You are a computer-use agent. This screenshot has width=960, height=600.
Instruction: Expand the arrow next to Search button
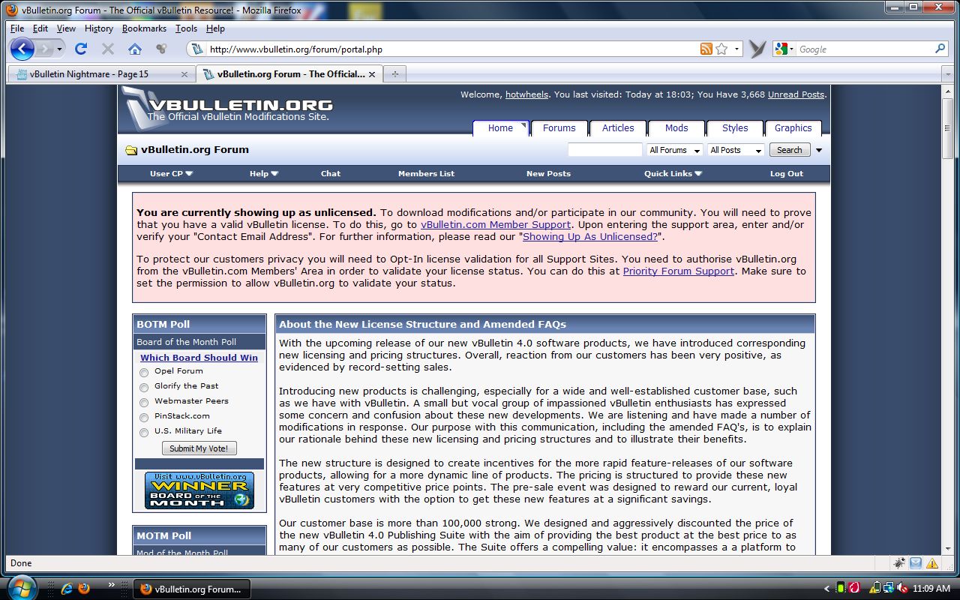[819, 150]
